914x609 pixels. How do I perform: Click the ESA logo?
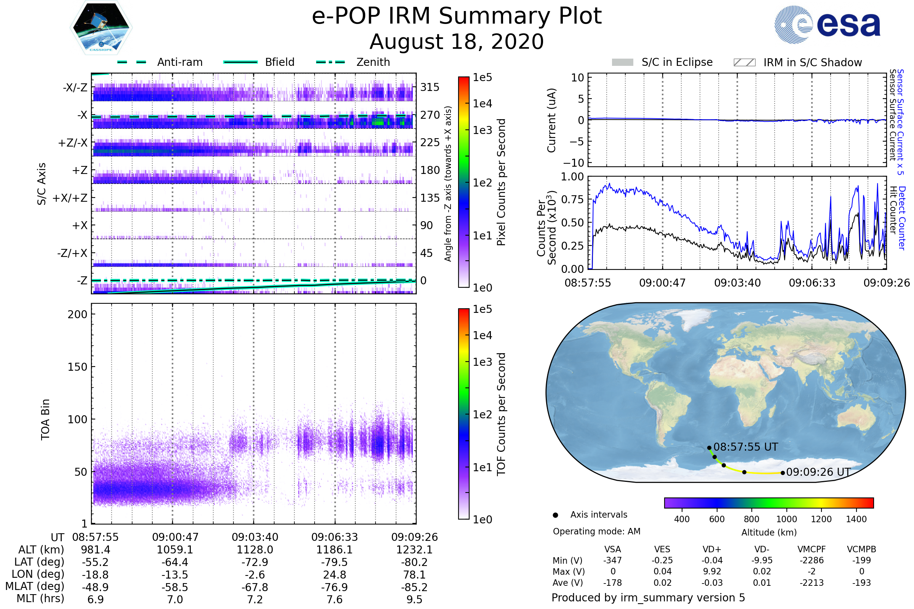click(827, 25)
